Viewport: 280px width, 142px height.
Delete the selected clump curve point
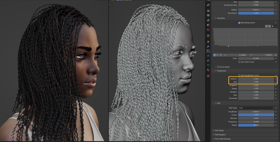click(276, 55)
